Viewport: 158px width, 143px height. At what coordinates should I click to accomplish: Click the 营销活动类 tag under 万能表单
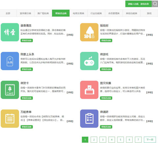click(x=27, y=127)
